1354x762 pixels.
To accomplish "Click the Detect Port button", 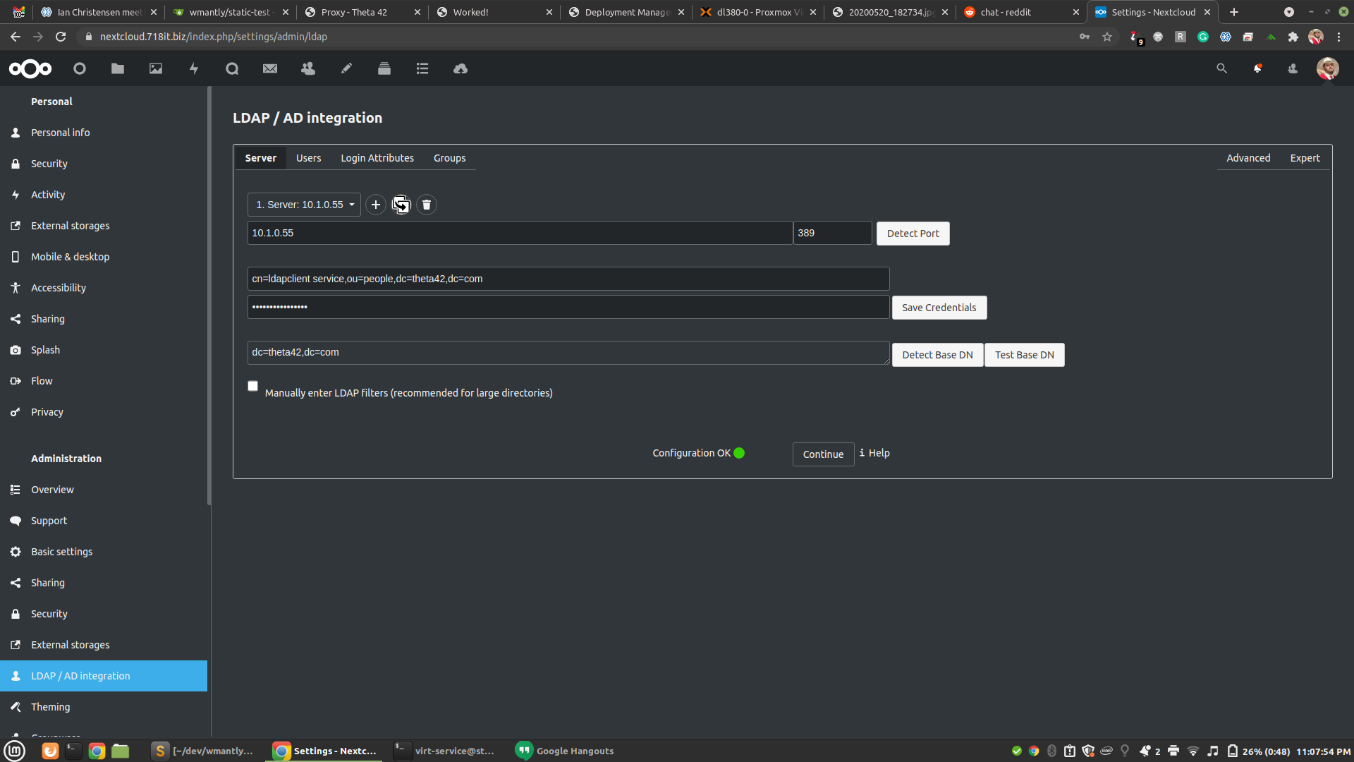I will pos(913,234).
